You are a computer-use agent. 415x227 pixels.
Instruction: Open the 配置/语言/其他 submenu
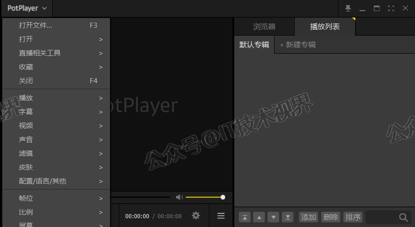point(56,181)
